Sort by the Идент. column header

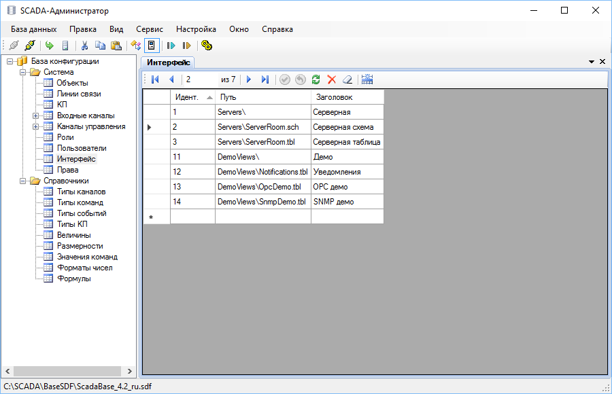pos(193,97)
